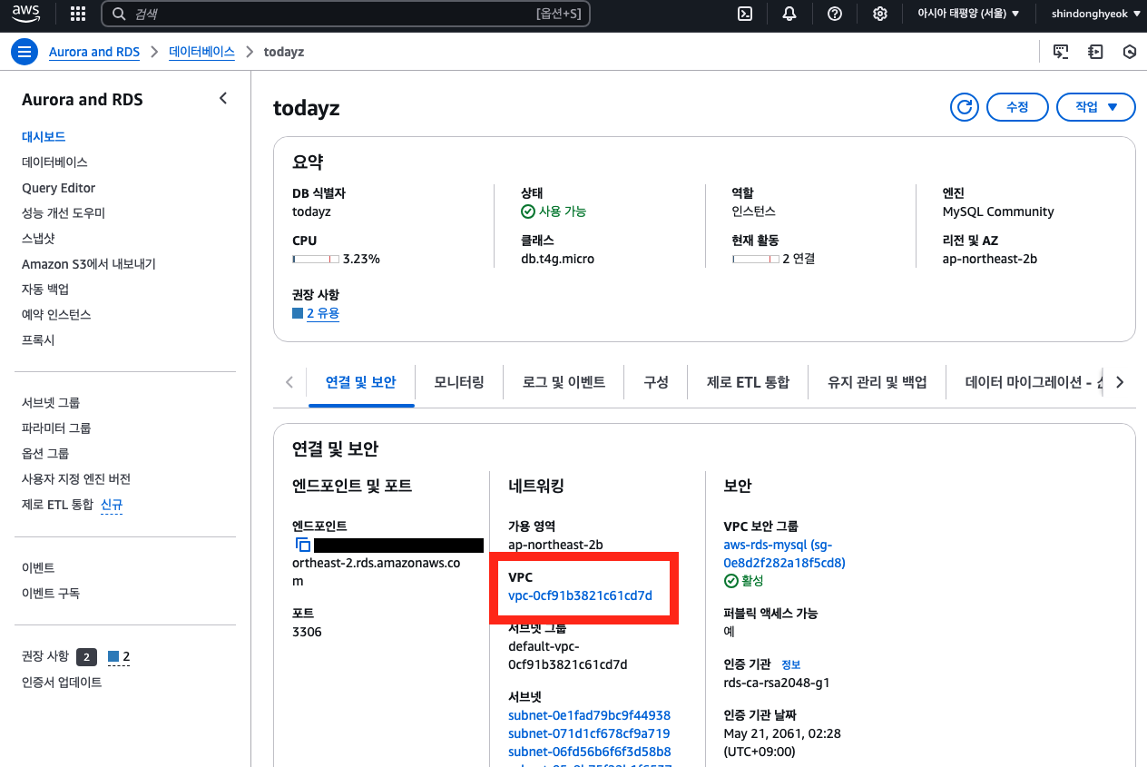Collapse the Aurora and RDS side panel
The image size is (1147, 767).
tap(223, 98)
